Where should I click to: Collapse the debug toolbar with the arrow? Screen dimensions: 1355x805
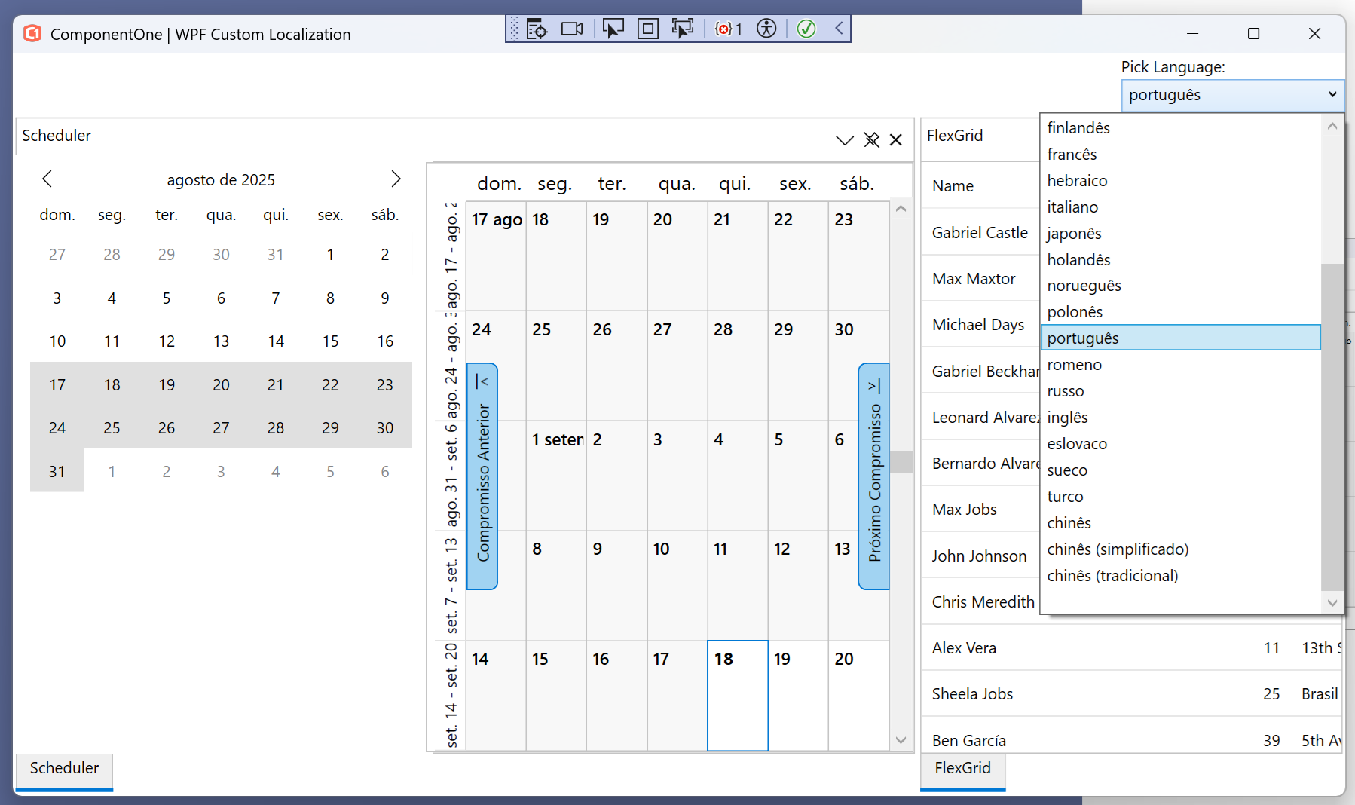click(839, 29)
